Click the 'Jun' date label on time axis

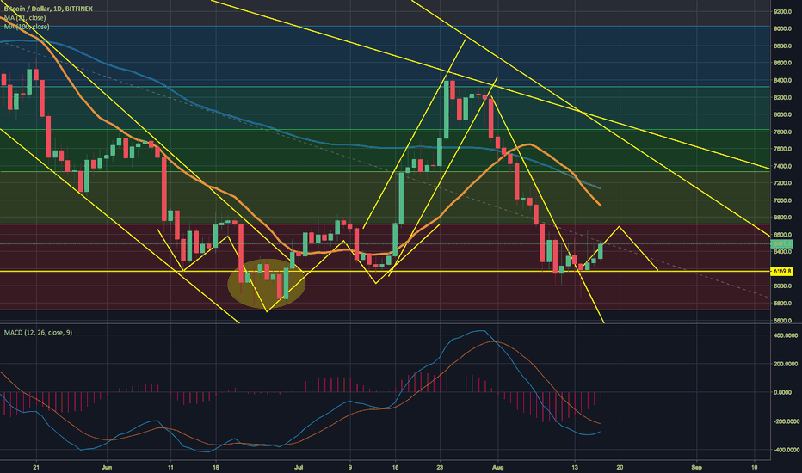tap(107, 467)
